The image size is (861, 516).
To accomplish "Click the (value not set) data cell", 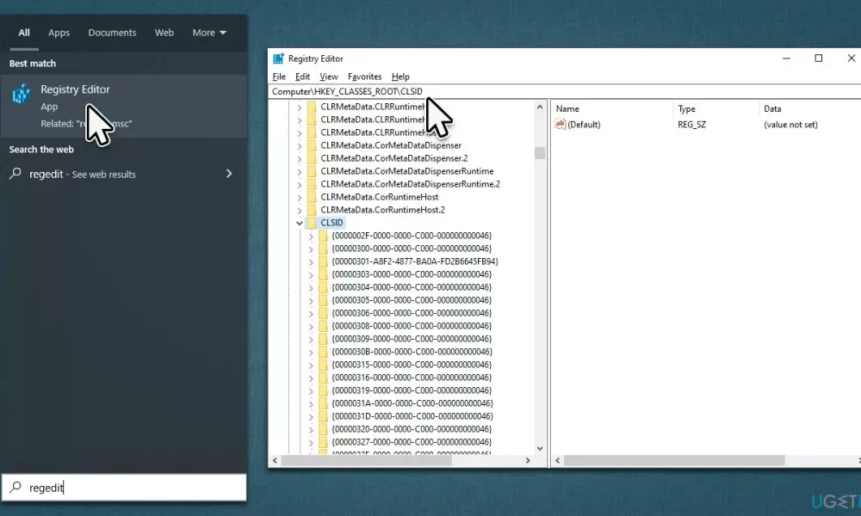I will (790, 125).
